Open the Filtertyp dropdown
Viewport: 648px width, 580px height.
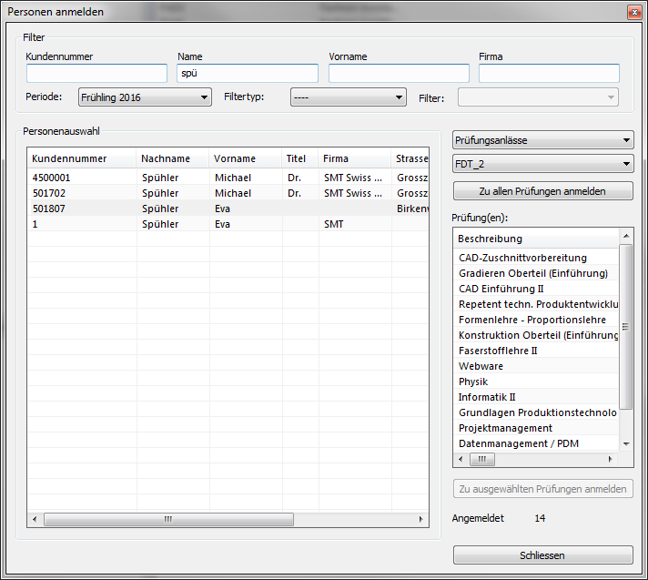tap(348, 97)
